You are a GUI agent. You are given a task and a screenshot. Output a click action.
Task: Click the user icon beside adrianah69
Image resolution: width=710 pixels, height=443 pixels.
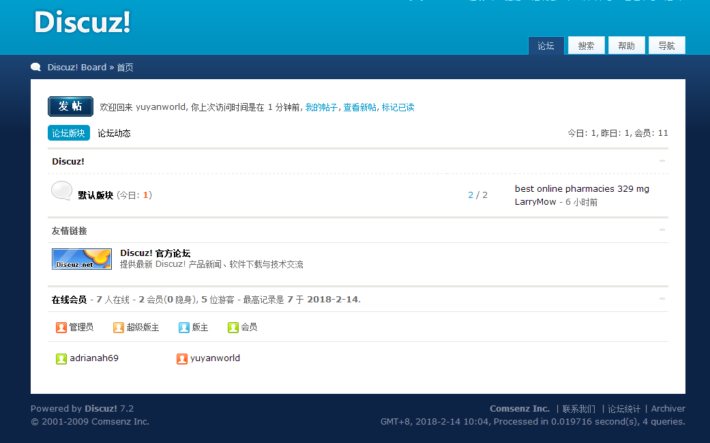coord(61,359)
